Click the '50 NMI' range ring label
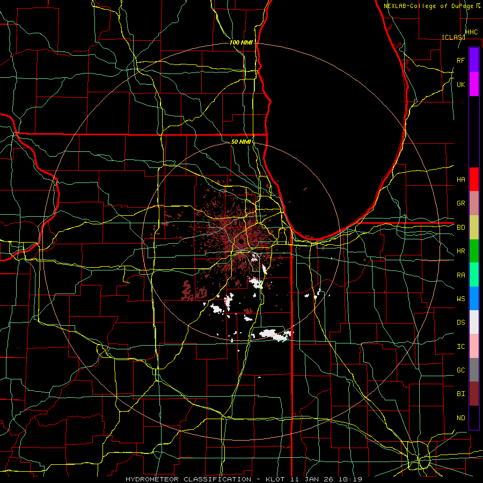Screen dimensions: 483x483 [241, 142]
